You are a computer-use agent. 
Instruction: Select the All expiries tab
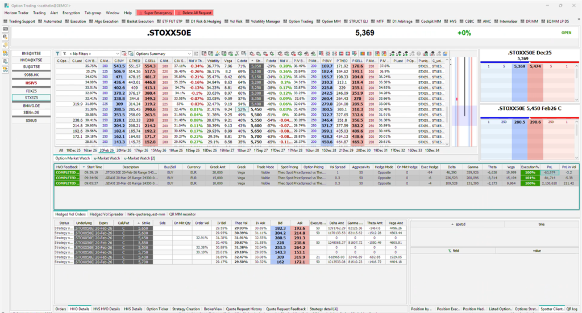click(x=61, y=151)
